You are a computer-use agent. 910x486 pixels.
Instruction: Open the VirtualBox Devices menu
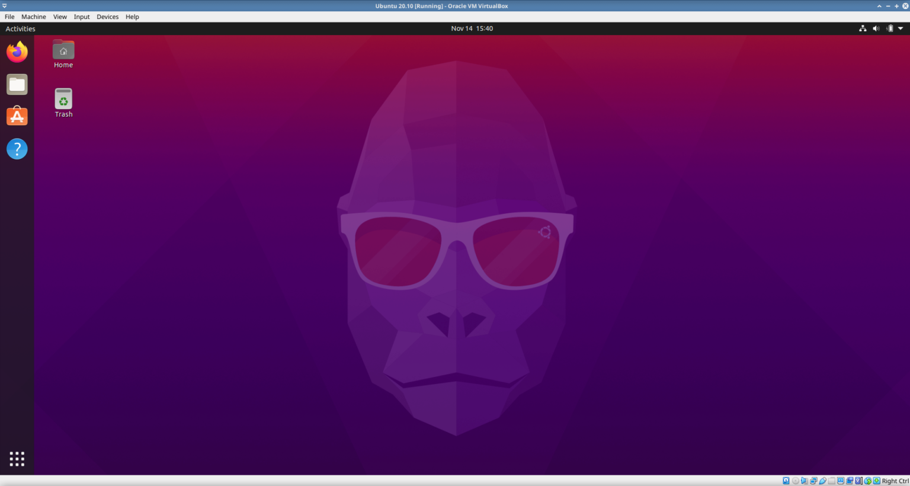pos(107,17)
